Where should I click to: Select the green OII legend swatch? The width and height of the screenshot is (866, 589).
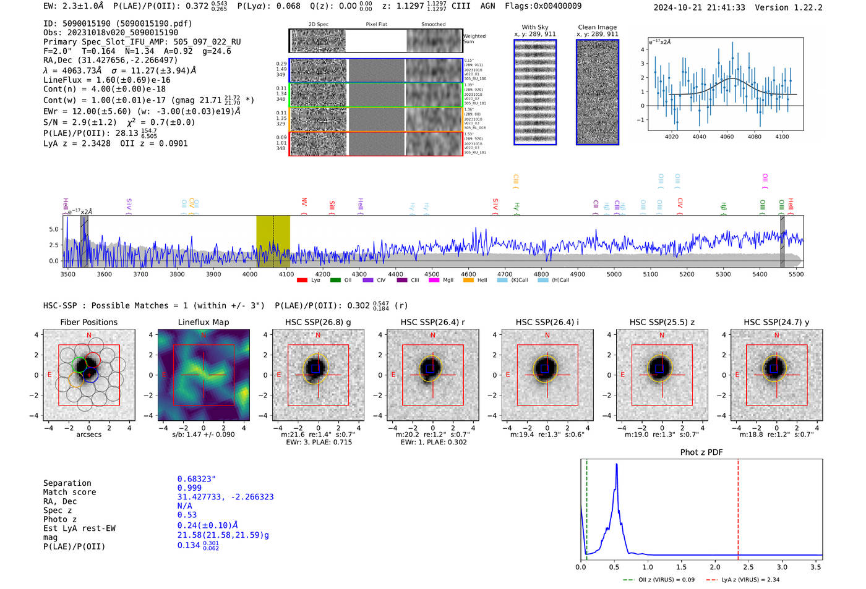point(335,280)
